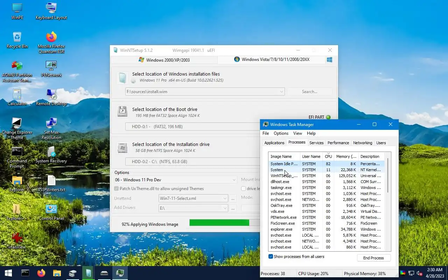Expand the Unattend Win7-11-Select.xml dropdown
The height and width of the screenshot is (280, 448).
pyautogui.click(x=225, y=198)
